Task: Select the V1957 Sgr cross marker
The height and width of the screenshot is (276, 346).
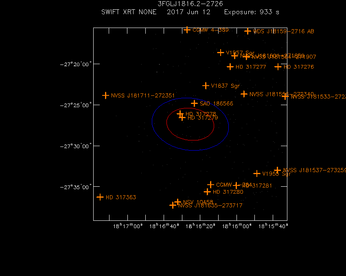Action: click(221, 53)
